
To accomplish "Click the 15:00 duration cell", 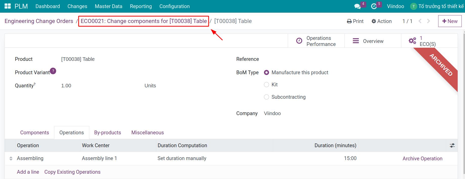I will [x=316, y=159].
